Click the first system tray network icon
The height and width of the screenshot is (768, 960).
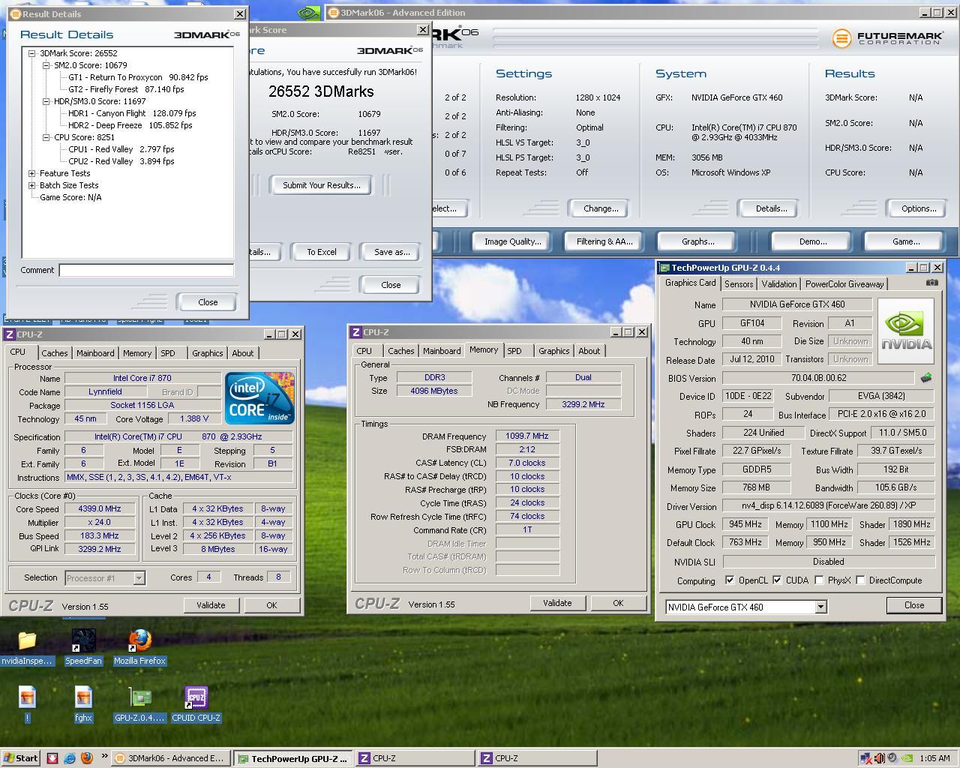coord(866,758)
